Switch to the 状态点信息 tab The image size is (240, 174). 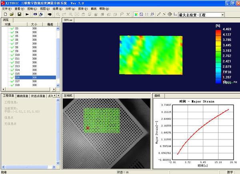38,96
